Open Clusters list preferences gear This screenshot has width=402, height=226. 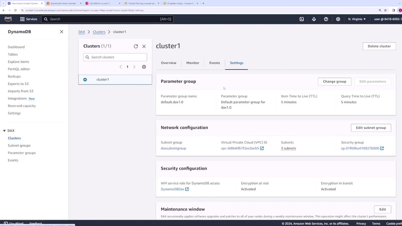144,67
